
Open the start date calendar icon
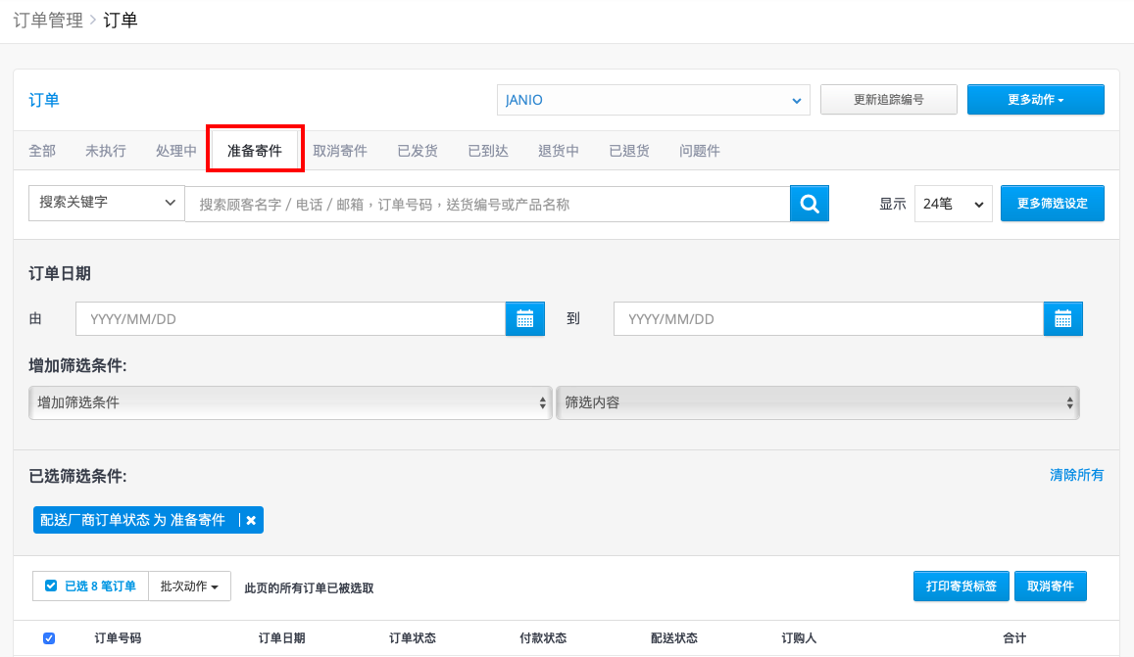tap(525, 319)
